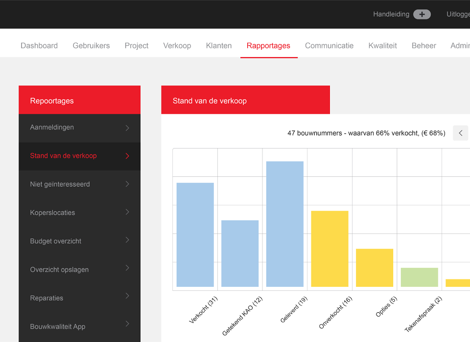Expand the Aanmeldingen chevron arrow
470x342 pixels.
[x=127, y=128]
